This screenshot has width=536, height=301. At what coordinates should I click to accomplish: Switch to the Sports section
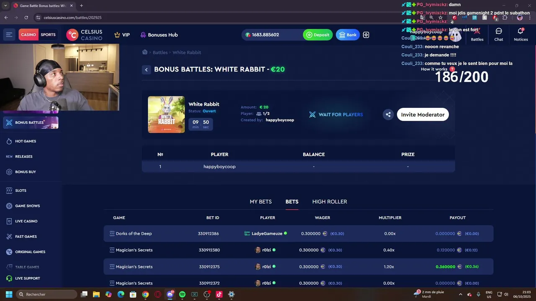[48, 35]
